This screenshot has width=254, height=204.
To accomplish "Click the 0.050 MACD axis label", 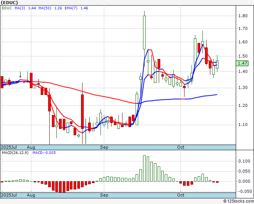I will [244, 171].
